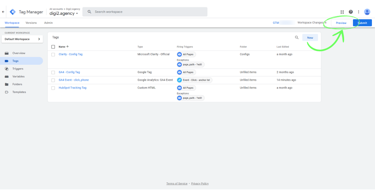
Task: Click the Microsoft Clarity - Official type cell
Action: tap(153, 54)
